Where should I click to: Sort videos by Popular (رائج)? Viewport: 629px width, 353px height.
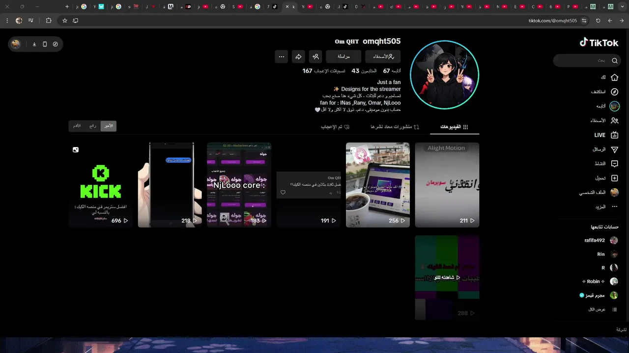tap(93, 126)
